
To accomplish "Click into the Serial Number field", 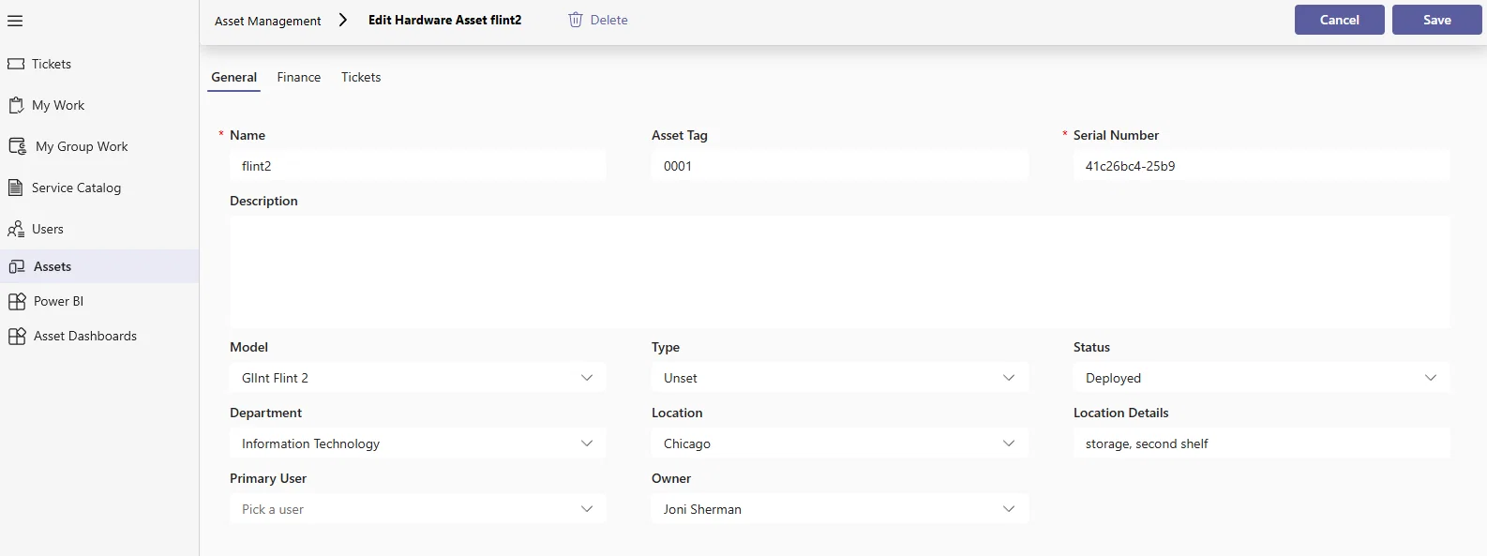I will tap(1261, 166).
